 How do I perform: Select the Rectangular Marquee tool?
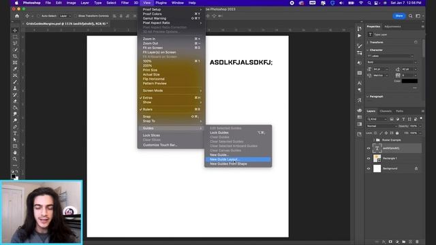[x=15, y=37]
